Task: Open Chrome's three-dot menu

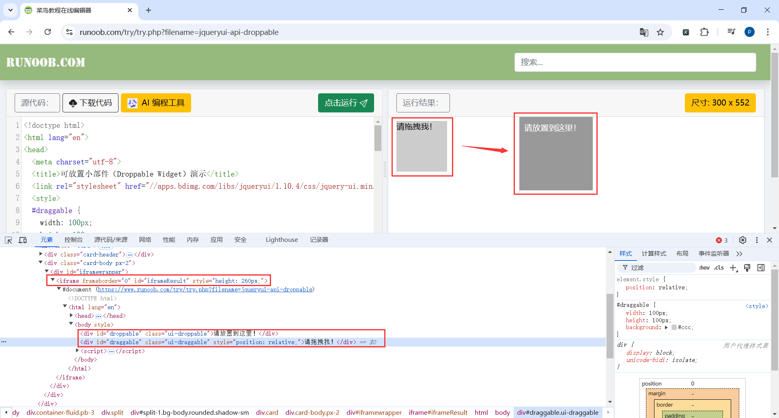Action: pyautogui.click(x=768, y=32)
